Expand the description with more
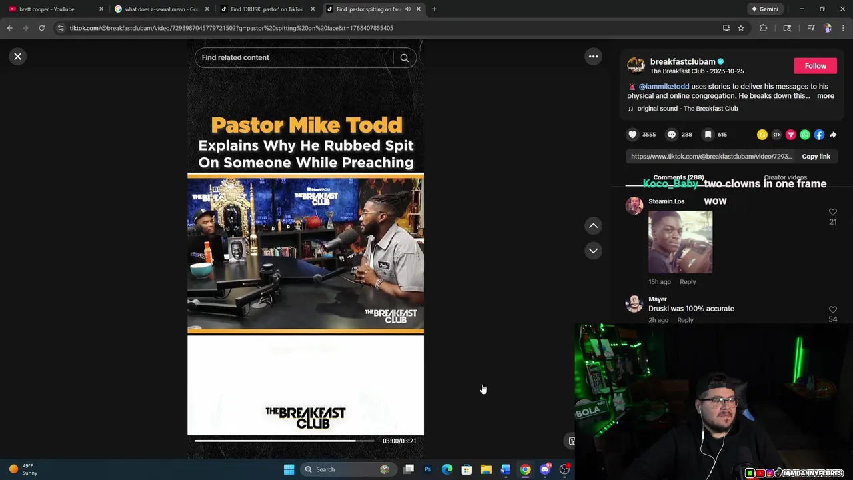This screenshot has height=480, width=853. click(x=826, y=96)
